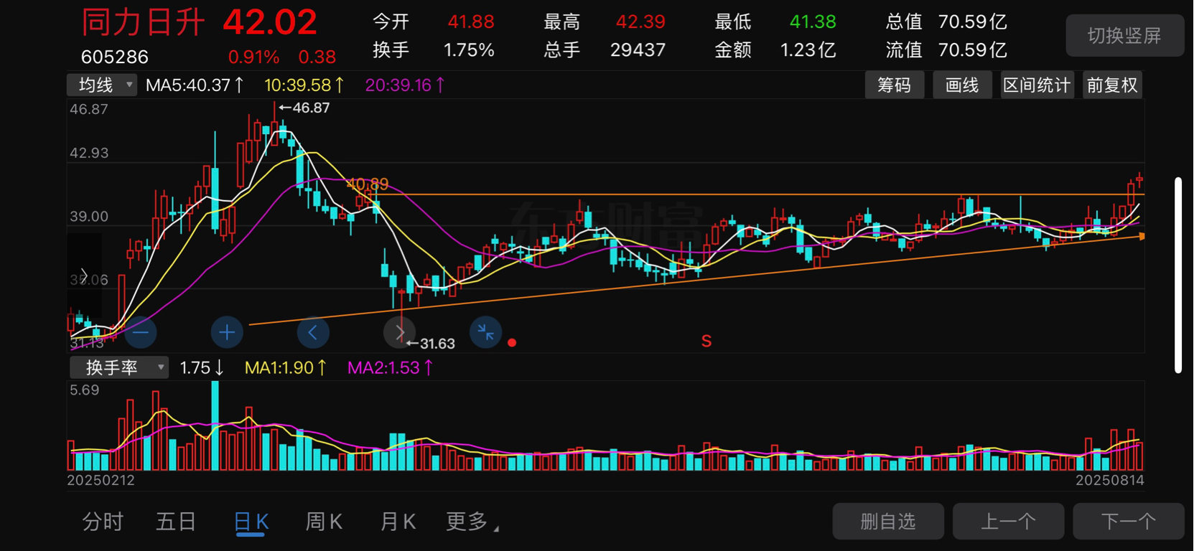Open 区间统计 range statistics

click(1037, 85)
